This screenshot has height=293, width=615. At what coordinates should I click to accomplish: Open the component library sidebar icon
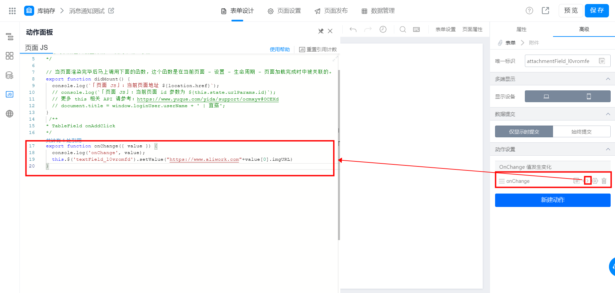(10, 56)
